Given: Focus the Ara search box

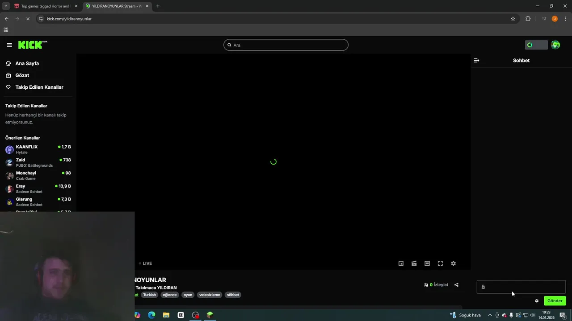Looking at the screenshot, I should click(286, 45).
